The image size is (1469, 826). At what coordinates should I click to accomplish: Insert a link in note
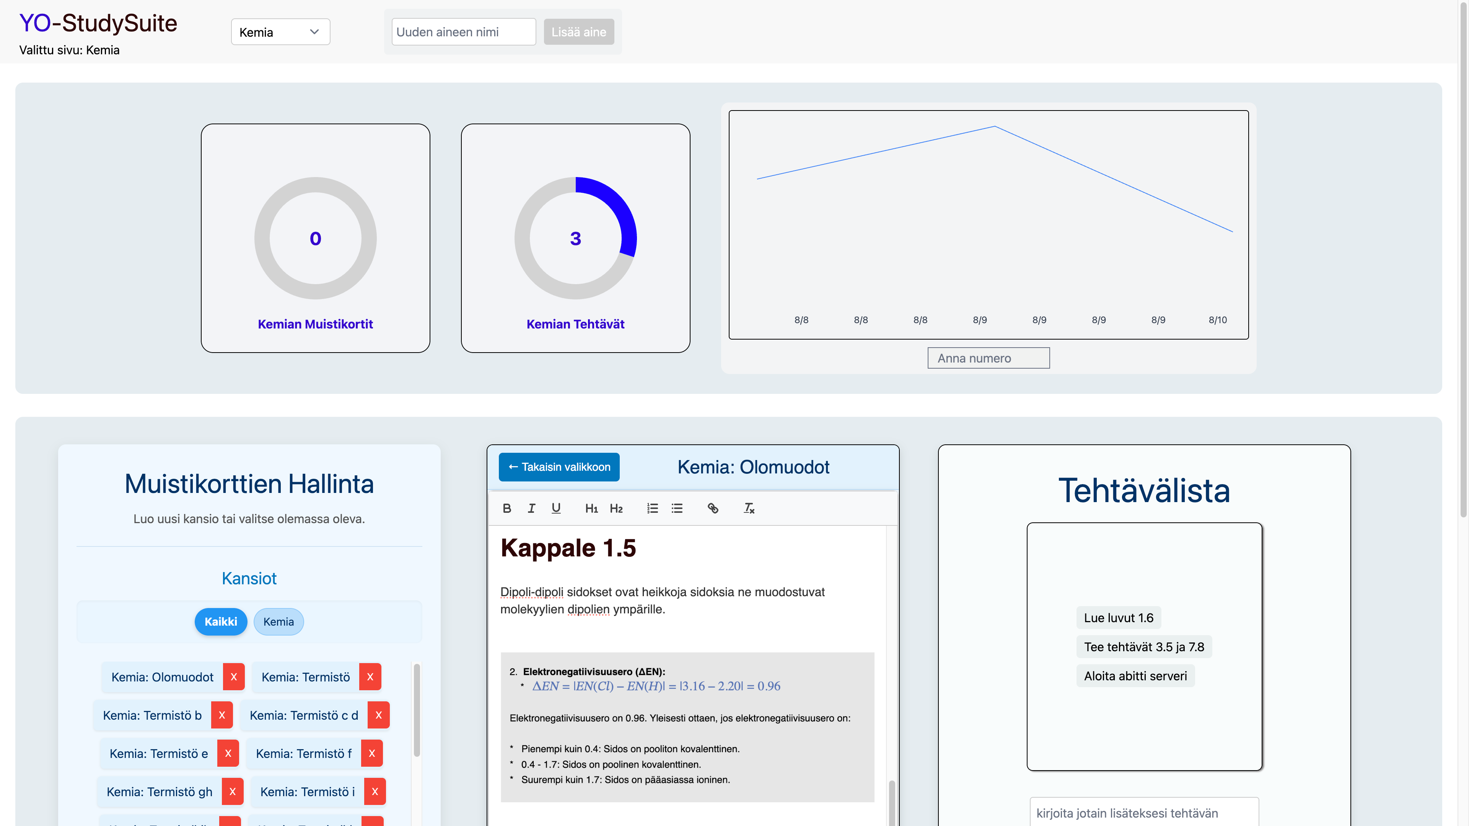coord(713,508)
